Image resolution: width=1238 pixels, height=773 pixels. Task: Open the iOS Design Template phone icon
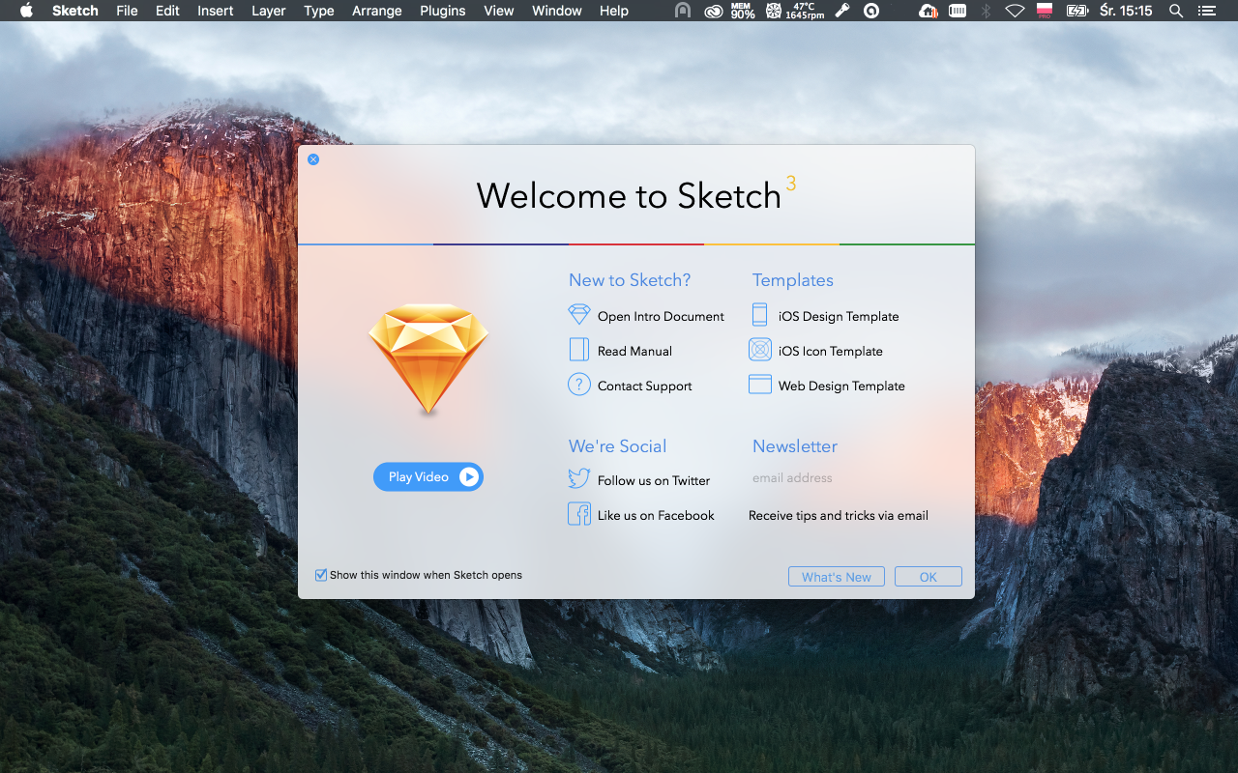759,315
